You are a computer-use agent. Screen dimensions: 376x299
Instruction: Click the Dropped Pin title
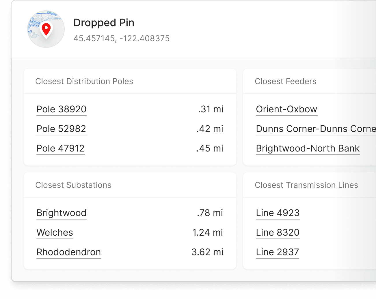(104, 23)
